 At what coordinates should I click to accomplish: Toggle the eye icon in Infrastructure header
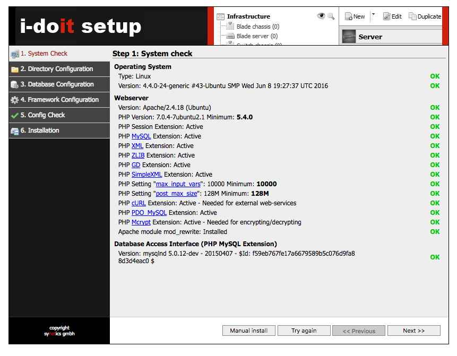coord(321,16)
